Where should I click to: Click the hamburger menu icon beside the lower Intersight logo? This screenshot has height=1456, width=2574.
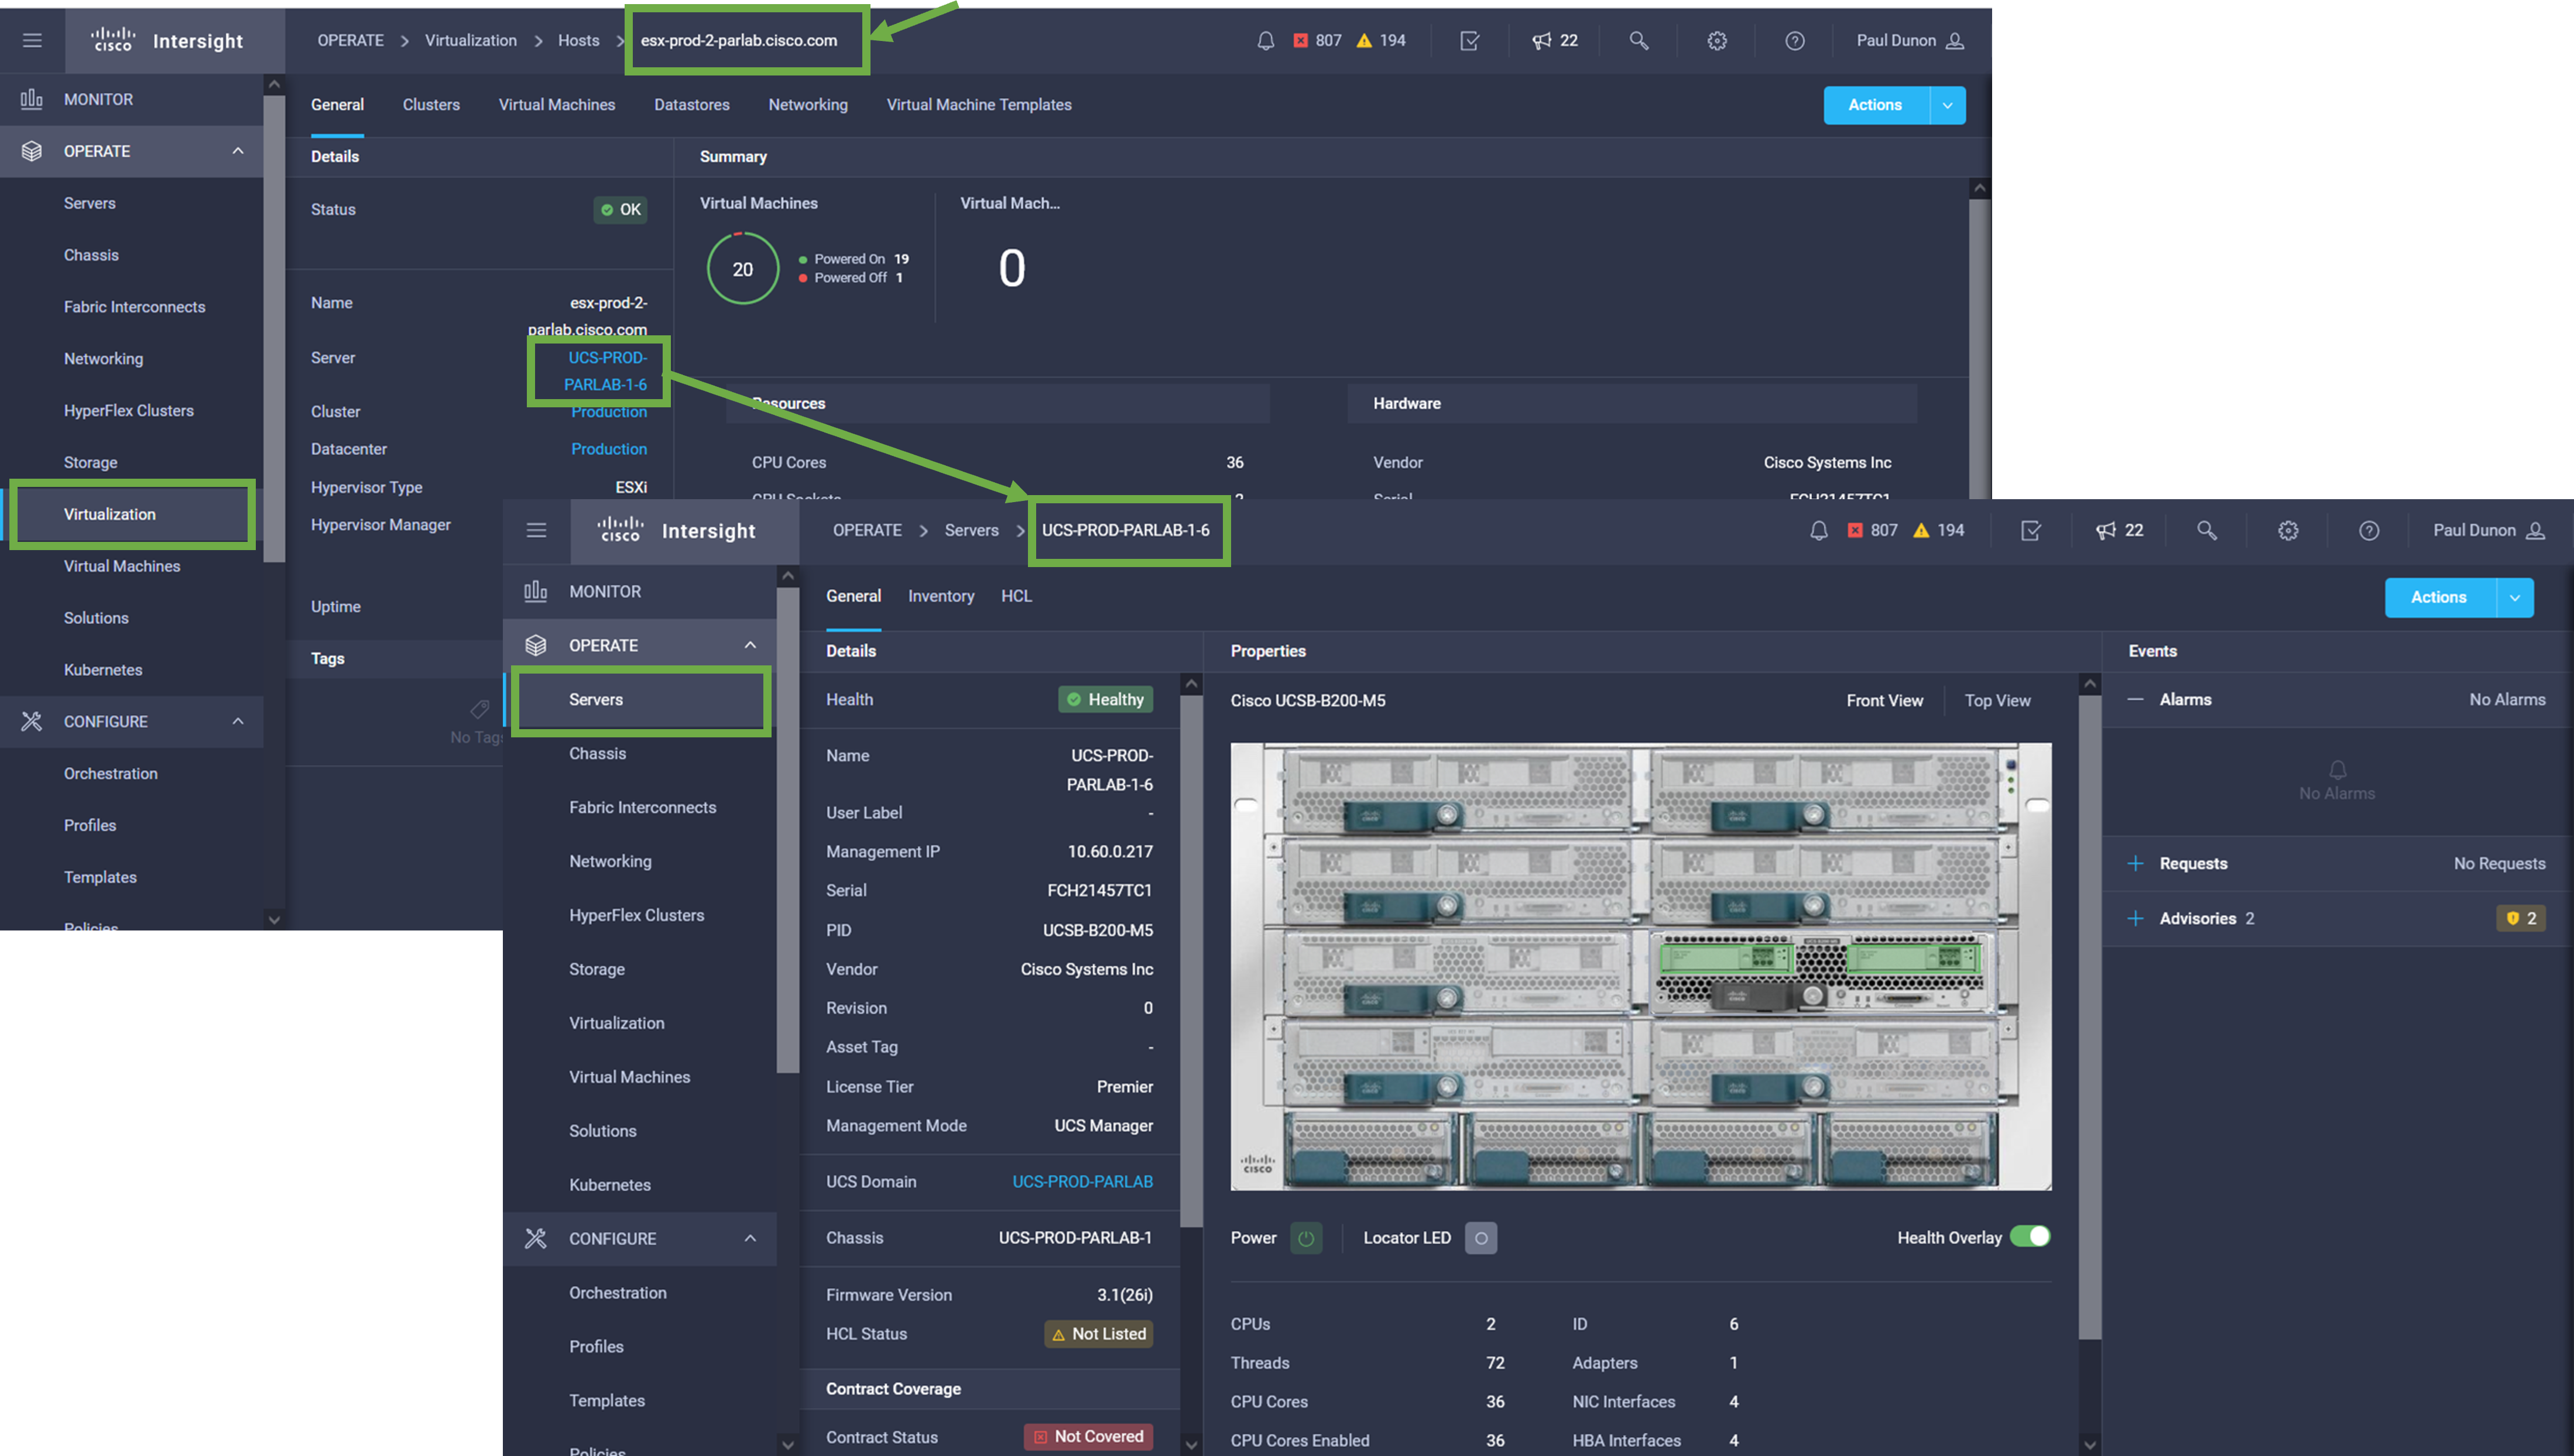536,531
